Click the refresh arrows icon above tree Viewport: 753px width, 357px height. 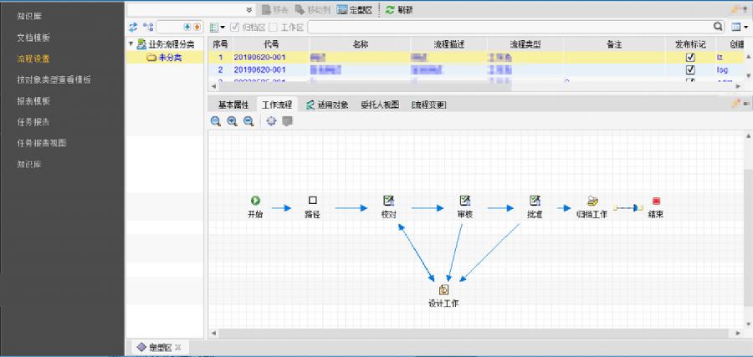click(133, 28)
